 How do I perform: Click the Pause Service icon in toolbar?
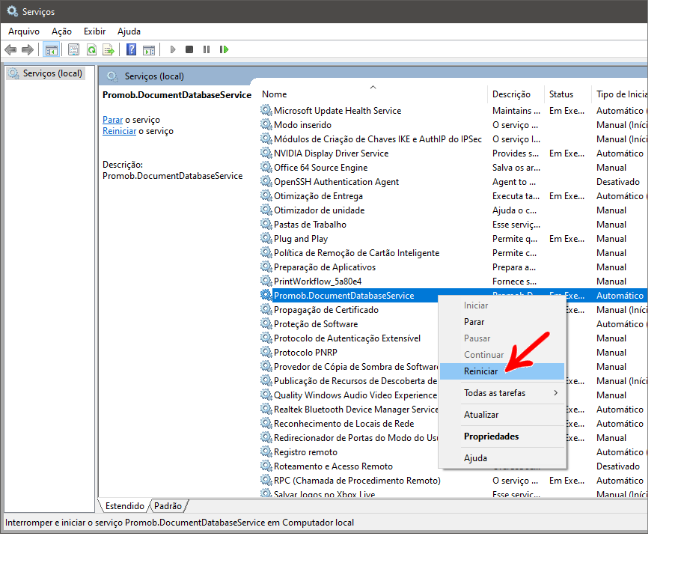207,49
